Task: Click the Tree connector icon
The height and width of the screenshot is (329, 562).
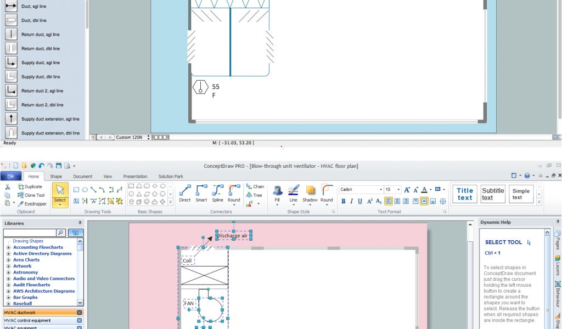Action: pyautogui.click(x=254, y=195)
